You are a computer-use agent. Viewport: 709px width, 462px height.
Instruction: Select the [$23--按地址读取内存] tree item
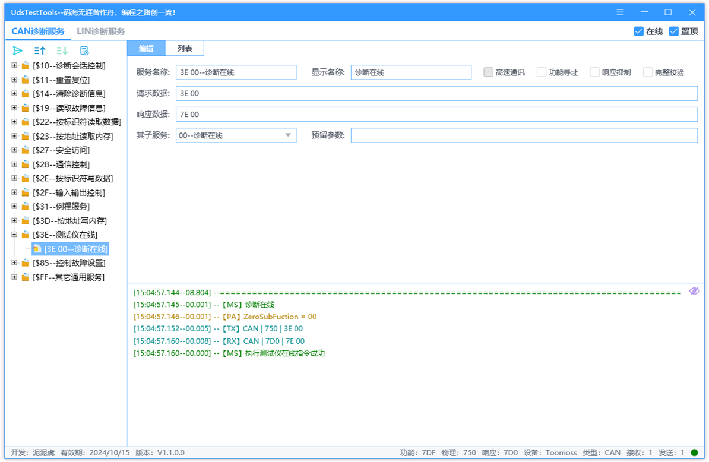(73, 136)
